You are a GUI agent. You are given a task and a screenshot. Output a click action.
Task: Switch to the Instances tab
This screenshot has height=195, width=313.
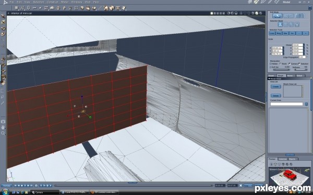[x=283, y=159]
